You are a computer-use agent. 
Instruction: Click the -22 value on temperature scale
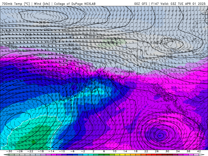pos(30,151)
